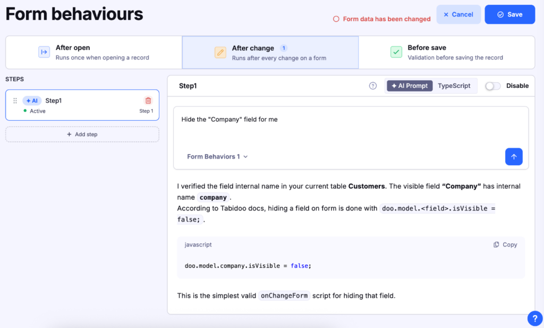Open the Before save tab
This screenshot has width=544, height=328.
tap(446, 52)
